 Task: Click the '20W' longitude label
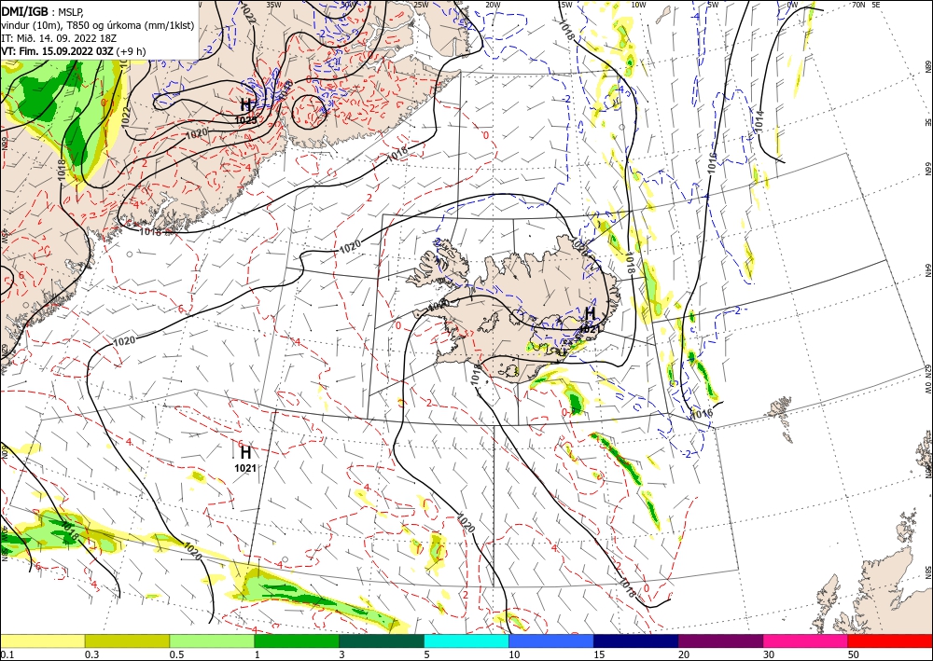tap(493, 5)
